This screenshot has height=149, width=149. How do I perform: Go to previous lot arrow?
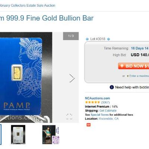coord(87,39)
